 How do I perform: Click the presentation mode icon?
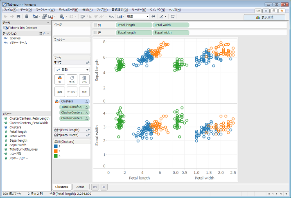(173, 16)
